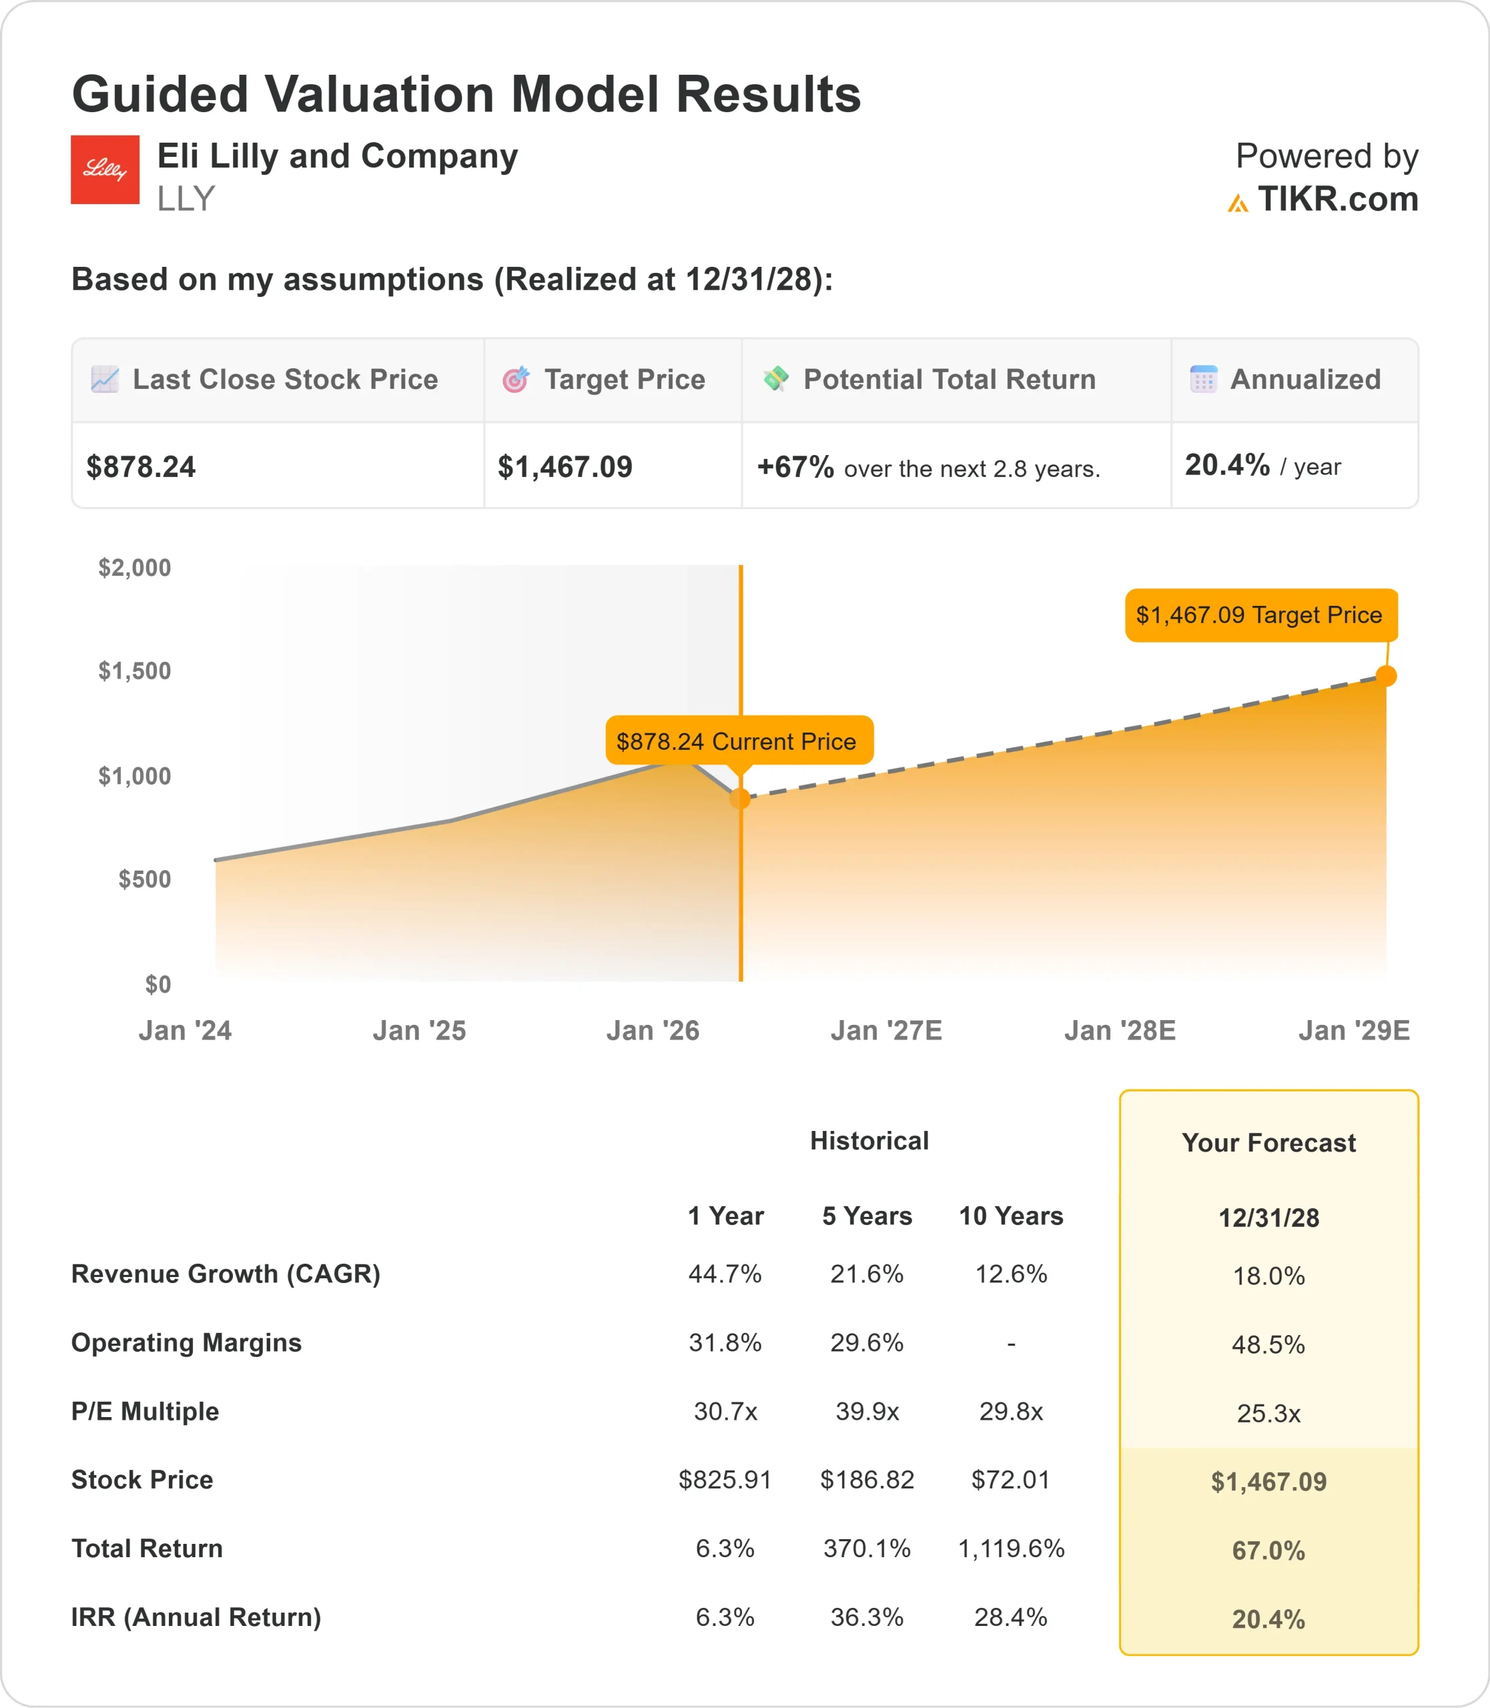
Task: Click the TIKR.com link text
Action: click(1337, 199)
